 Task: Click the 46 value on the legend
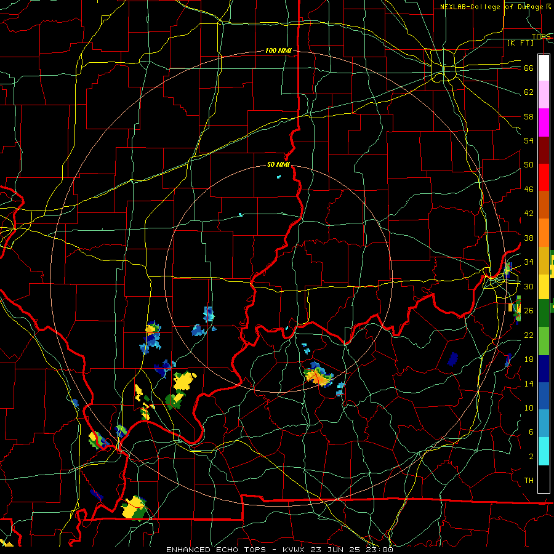click(x=529, y=190)
